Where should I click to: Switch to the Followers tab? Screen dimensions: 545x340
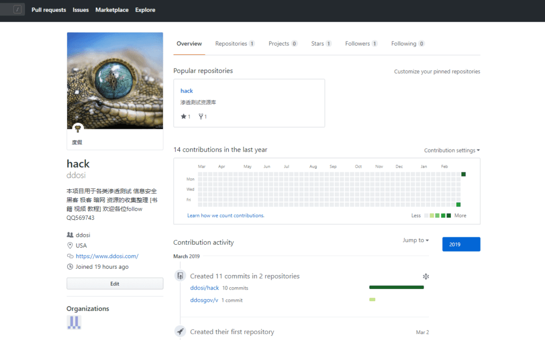click(361, 44)
